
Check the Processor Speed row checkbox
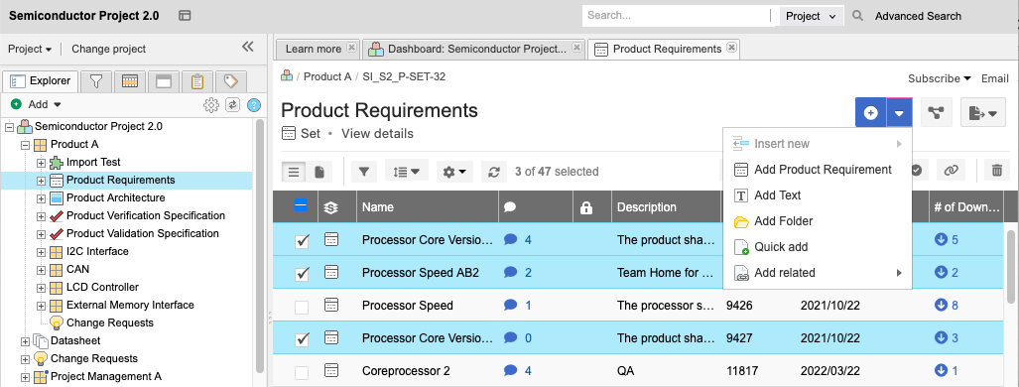[302, 307]
